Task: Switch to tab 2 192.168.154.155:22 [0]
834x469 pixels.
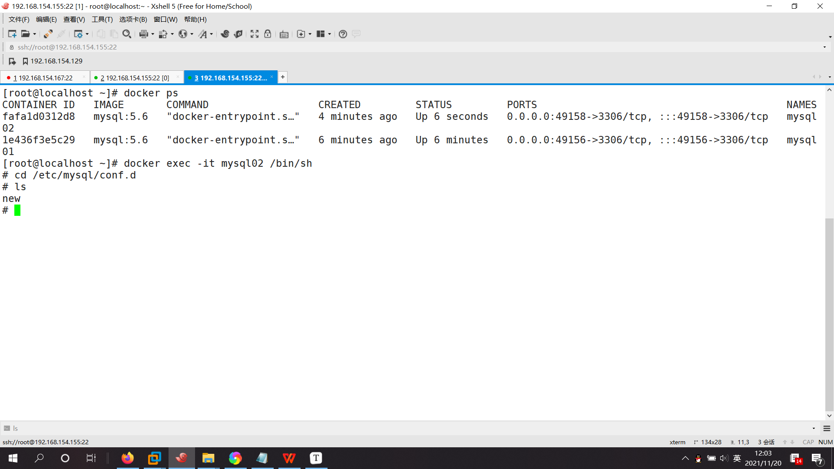Action: pyautogui.click(x=135, y=78)
